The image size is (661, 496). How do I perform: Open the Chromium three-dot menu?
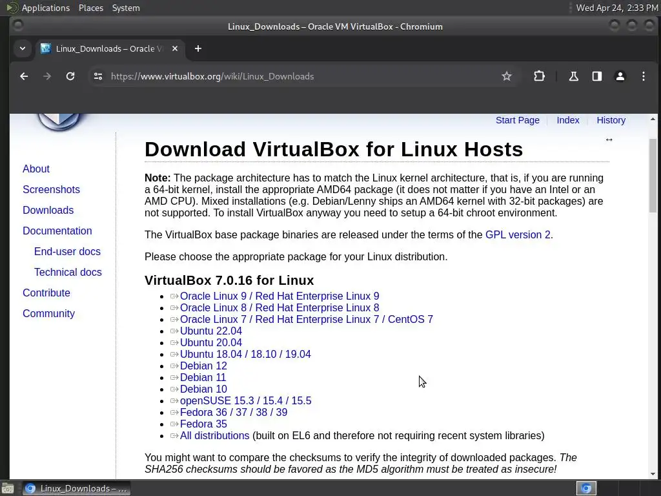644,76
